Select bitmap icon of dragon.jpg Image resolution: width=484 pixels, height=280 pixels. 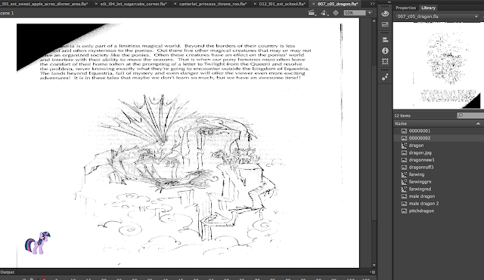(x=404, y=152)
